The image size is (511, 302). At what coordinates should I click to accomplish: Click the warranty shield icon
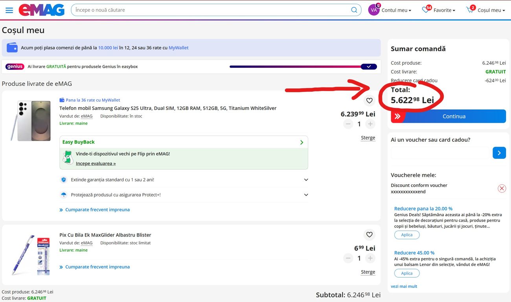(x=63, y=180)
